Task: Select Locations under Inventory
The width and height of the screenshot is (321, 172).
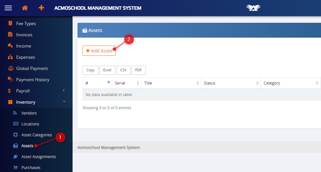Action: coord(30,124)
